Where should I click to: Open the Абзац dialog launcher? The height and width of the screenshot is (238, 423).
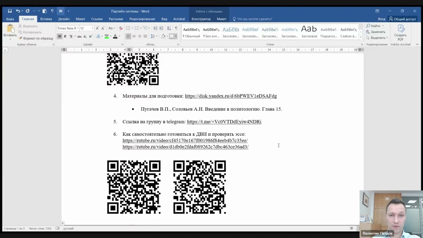(178, 44)
